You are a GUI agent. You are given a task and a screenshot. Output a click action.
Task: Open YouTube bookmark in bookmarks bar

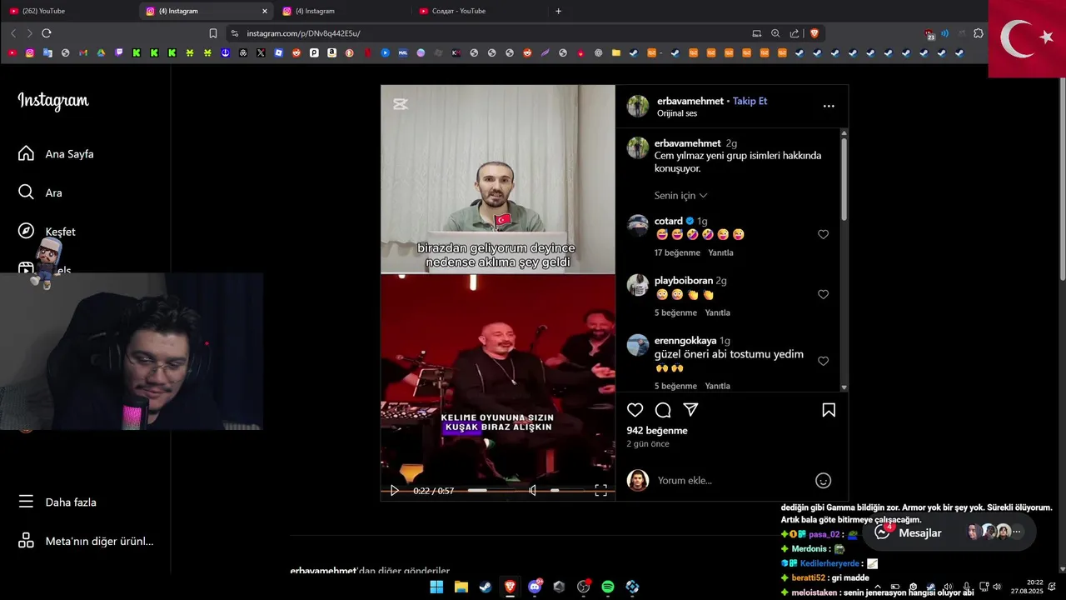click(12, 52)
